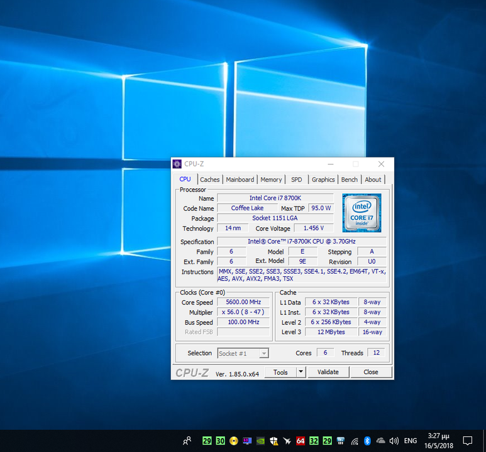Viewport: 486px width, 452px height.
Task: Click the Specification field i7-8700K @ 3.70GHz
Action: [x=302, y=242]
